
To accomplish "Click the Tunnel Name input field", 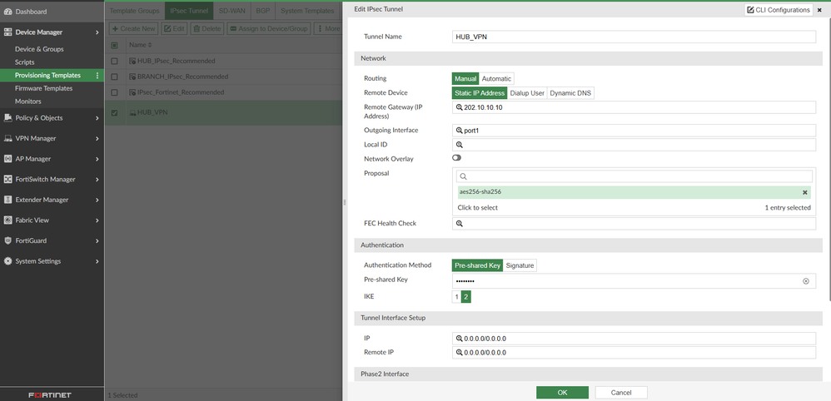I will 634,37.
